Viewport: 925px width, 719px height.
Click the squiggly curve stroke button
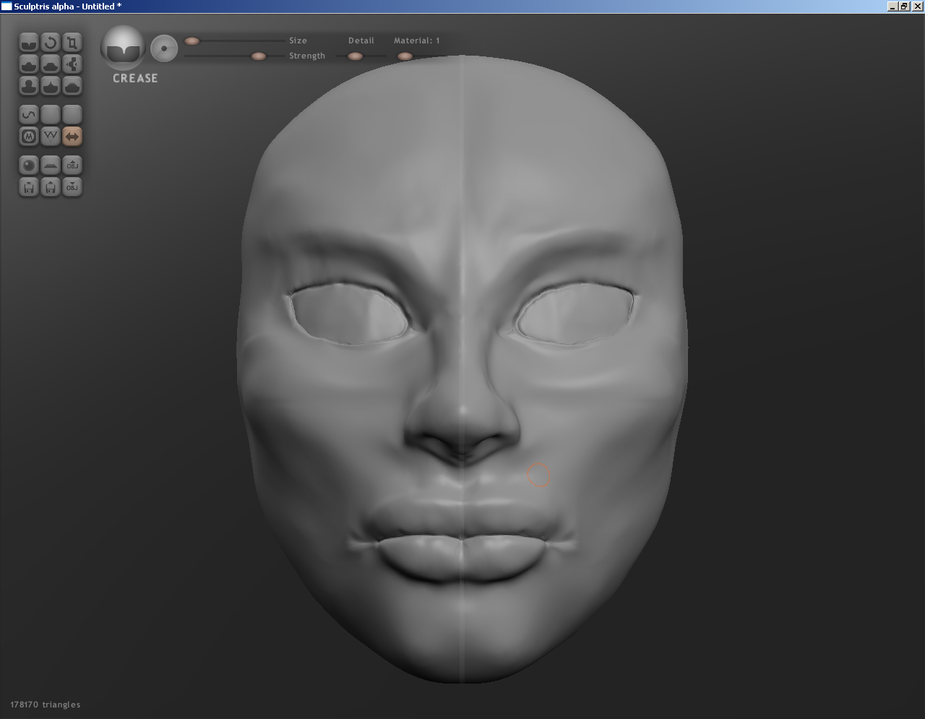click(28, 114)
